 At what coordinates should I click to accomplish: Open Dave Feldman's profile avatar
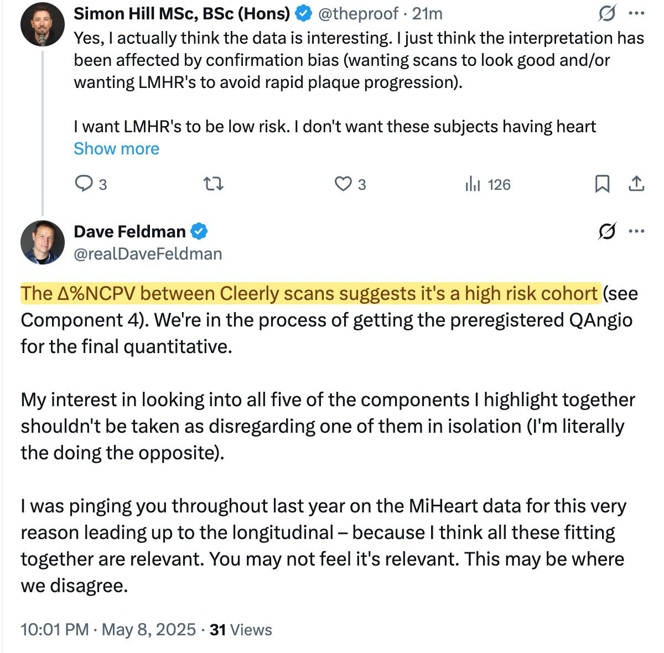pos(43,242)
